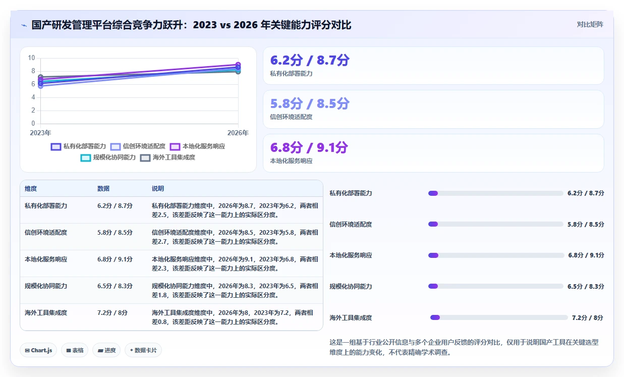Click the 说明 column header
Viewport: 624px width, 377px height.
[x=158, y=189]
